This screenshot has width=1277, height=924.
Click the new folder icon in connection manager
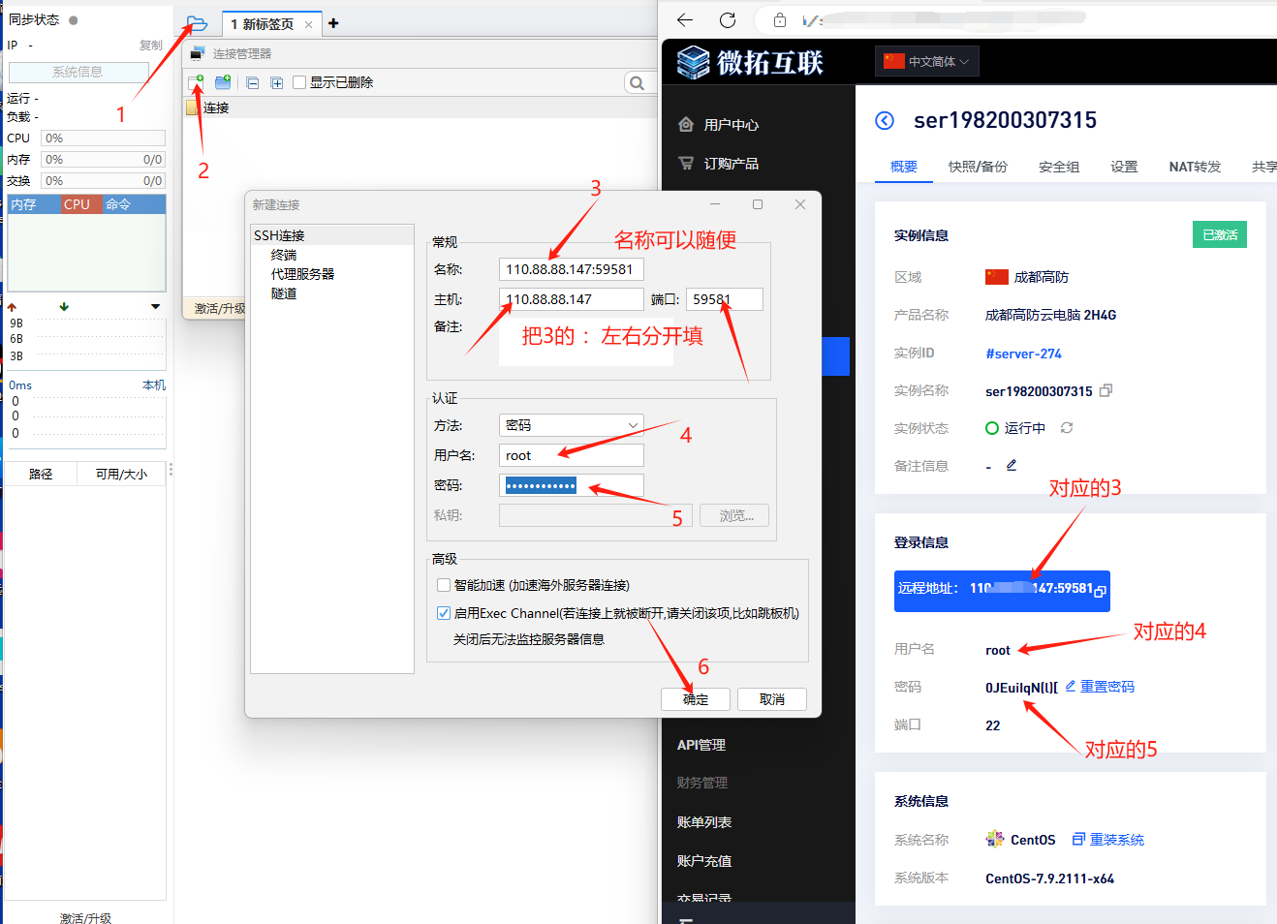click(x=223, y=82)
